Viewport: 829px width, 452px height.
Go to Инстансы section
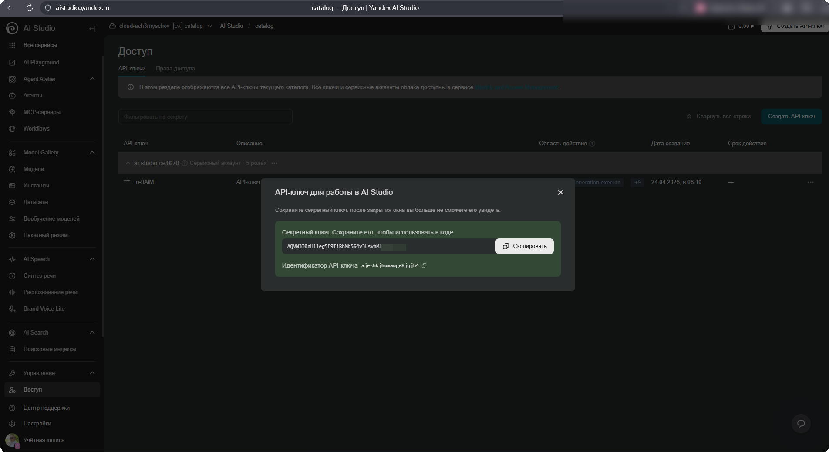click(36, 185)
